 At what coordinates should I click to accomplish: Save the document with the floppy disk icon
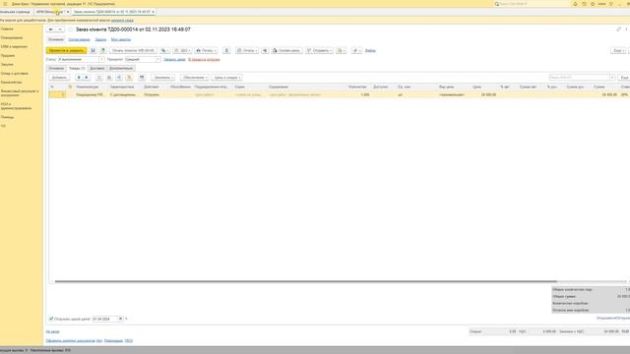click(93, 50)
